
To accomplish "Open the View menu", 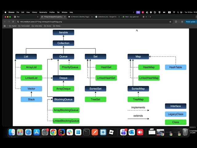I will [28, 12].
